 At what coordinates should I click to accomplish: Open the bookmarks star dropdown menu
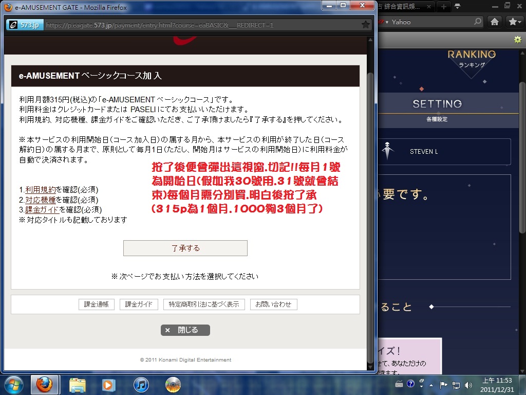(x=514, y=22)
